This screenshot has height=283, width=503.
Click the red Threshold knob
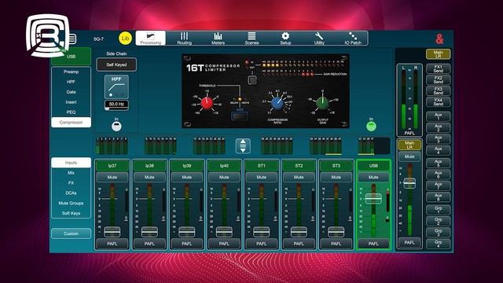tap(207, 103)
